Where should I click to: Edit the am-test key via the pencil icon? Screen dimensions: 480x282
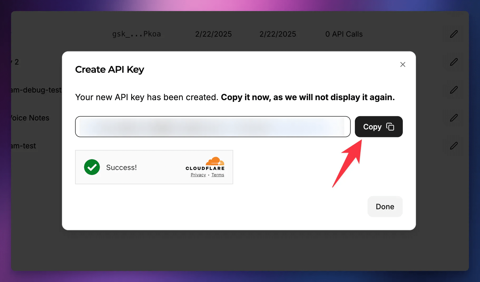tap(454, 146)
